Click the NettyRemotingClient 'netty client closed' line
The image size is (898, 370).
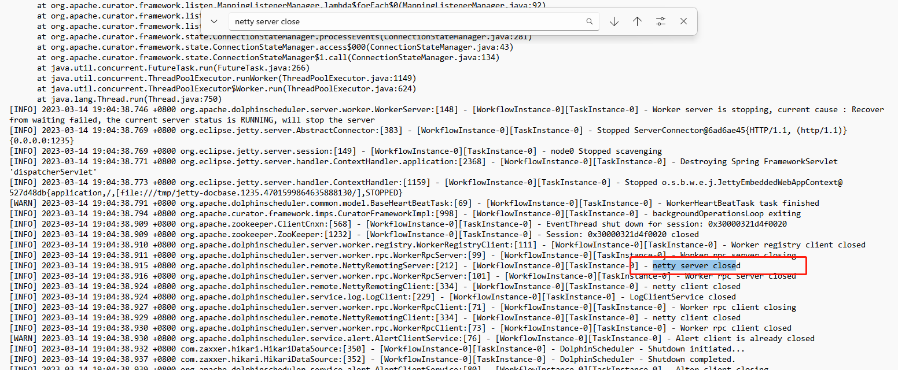coord(405,286)
